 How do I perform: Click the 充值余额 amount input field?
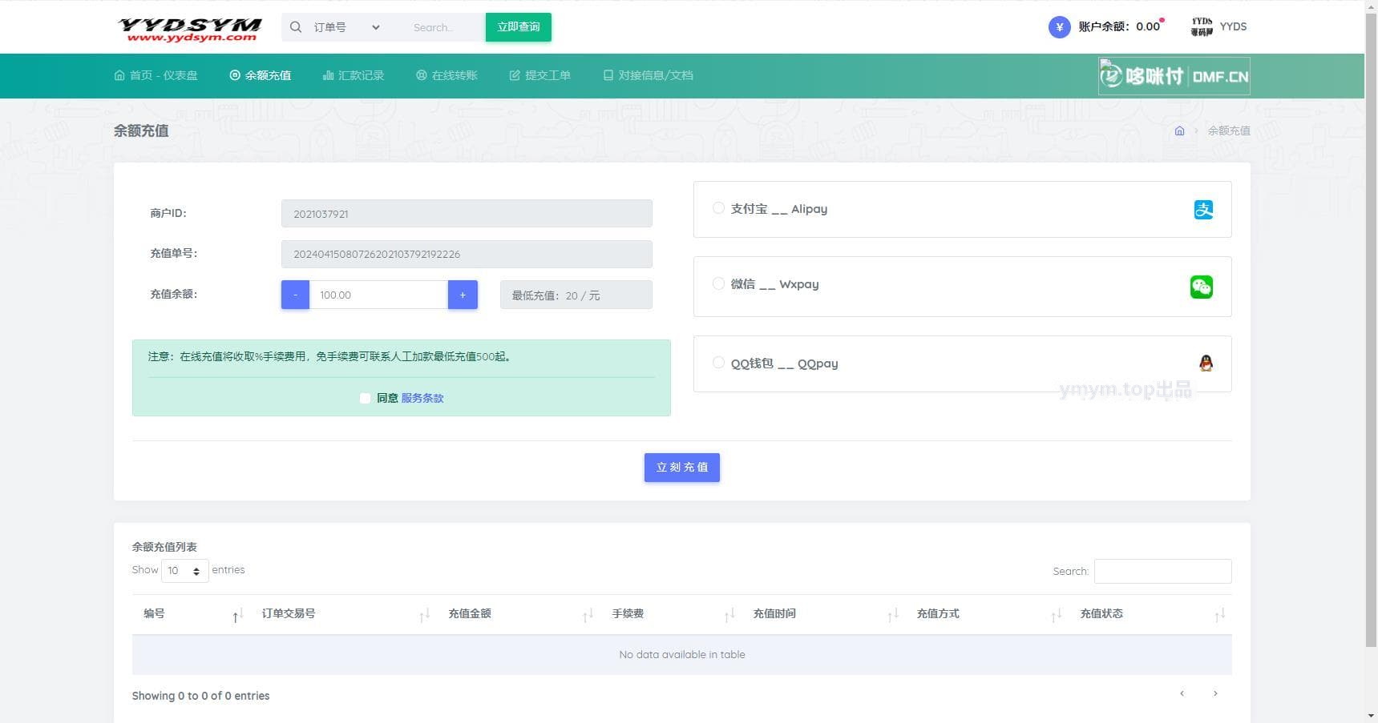tap(378, 295)
